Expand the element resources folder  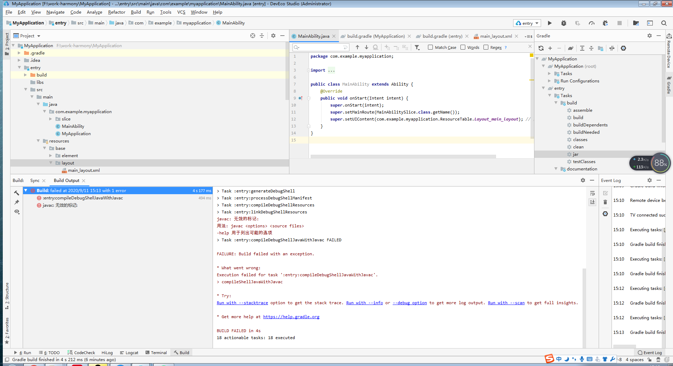click(51, 156)
